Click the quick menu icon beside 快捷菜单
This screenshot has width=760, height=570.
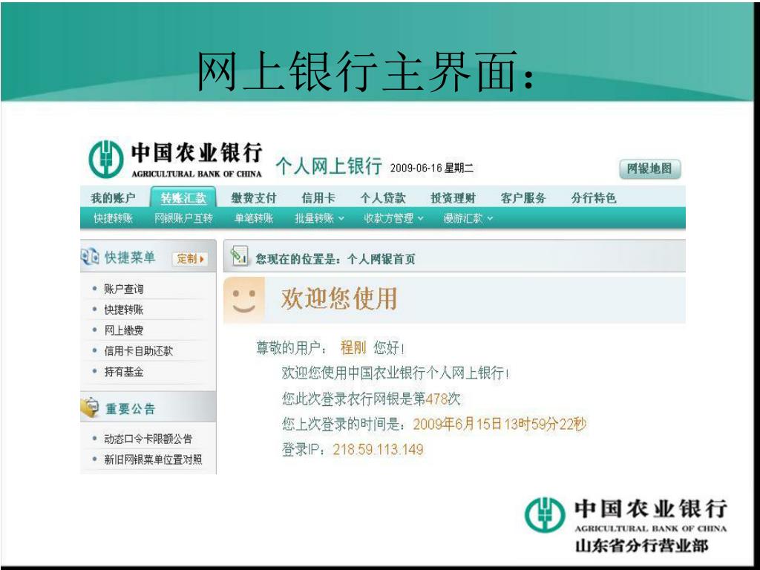pyautogui.click(x=90, y=256)
